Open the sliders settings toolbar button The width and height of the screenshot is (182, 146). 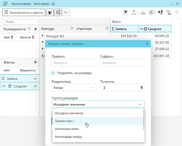point(58,12)
